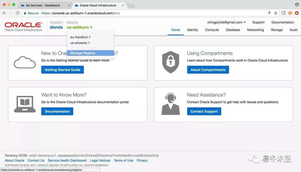Click the macOS green fullscreen button
301x172 pixels.
pyautogui.click(x=14, y=4)
